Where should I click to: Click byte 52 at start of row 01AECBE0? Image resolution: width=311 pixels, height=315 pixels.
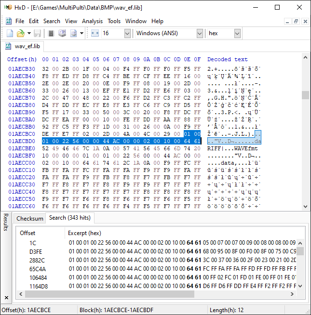pyautogui.click(x=45, y=148)
